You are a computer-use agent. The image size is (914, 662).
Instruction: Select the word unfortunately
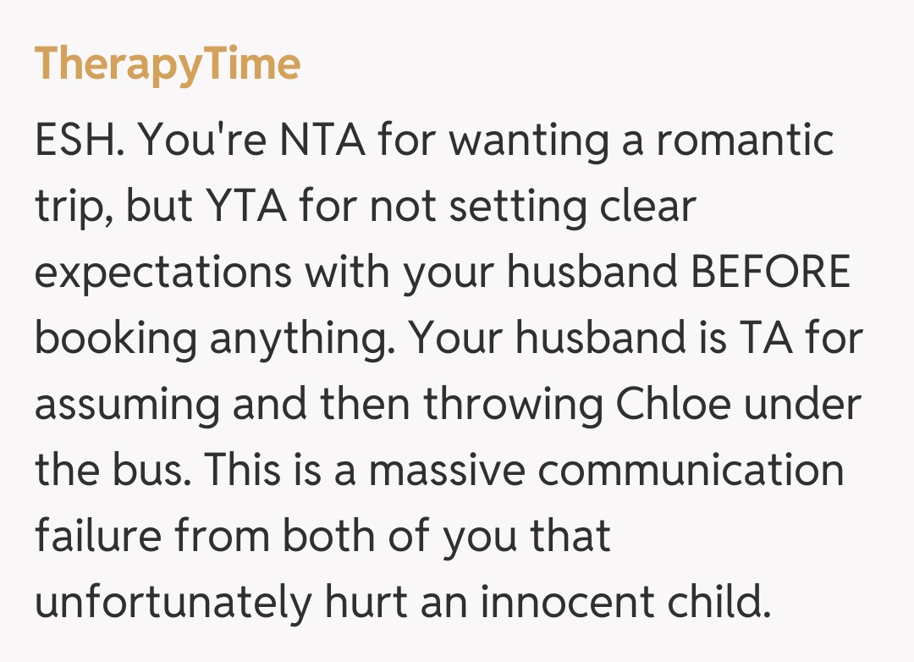pyautogui.click(x=173, y=602)
